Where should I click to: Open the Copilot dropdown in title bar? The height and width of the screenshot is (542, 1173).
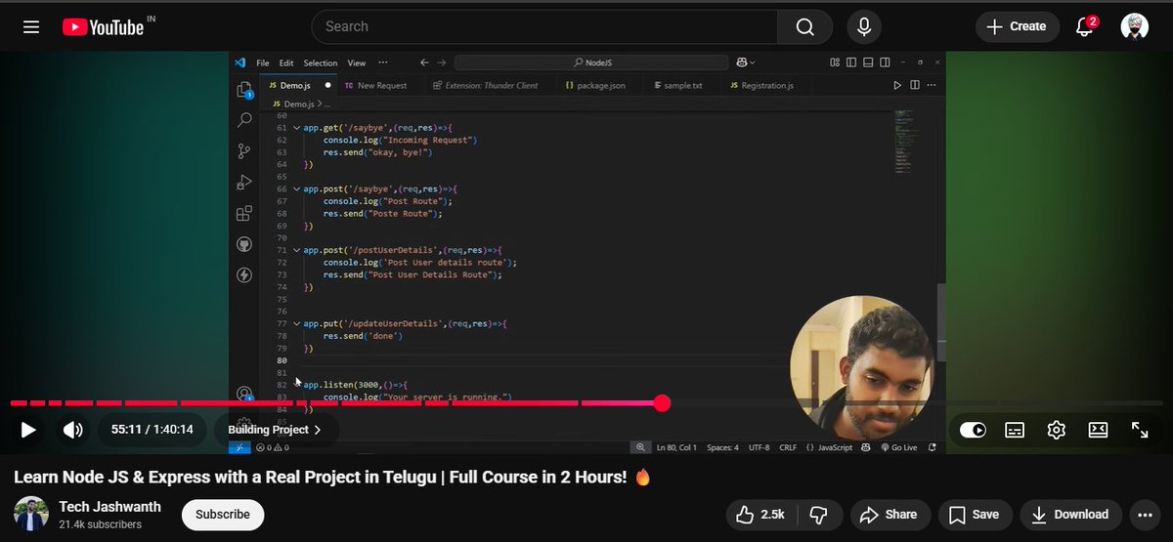746,63
